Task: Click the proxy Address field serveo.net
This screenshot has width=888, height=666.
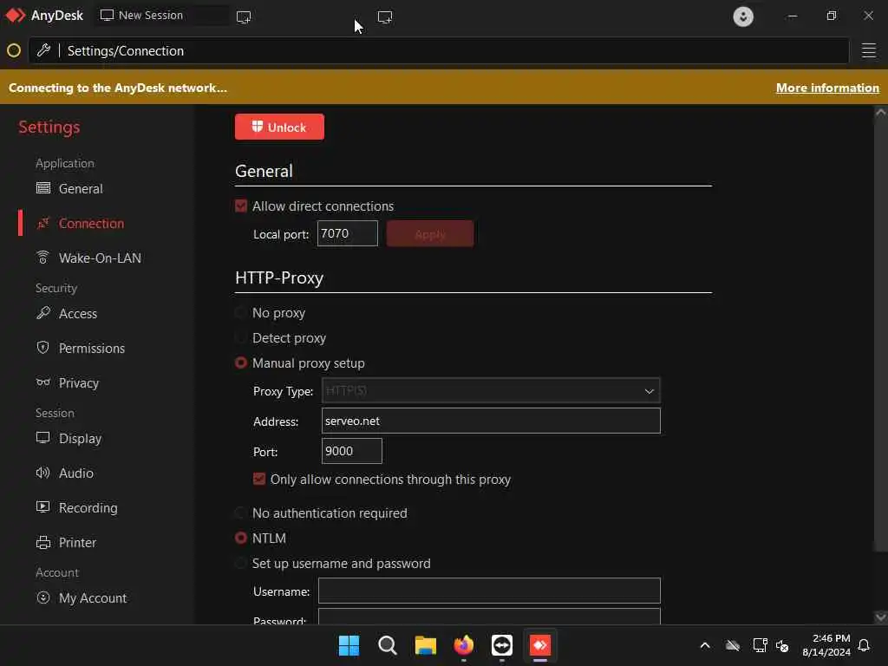Action: pyautogui.click(x=491, y=421)
